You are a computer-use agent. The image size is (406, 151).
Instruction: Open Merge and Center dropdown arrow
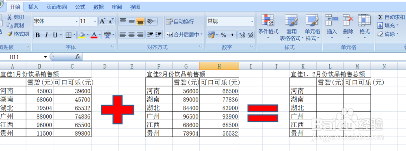[x=201, y=34]
